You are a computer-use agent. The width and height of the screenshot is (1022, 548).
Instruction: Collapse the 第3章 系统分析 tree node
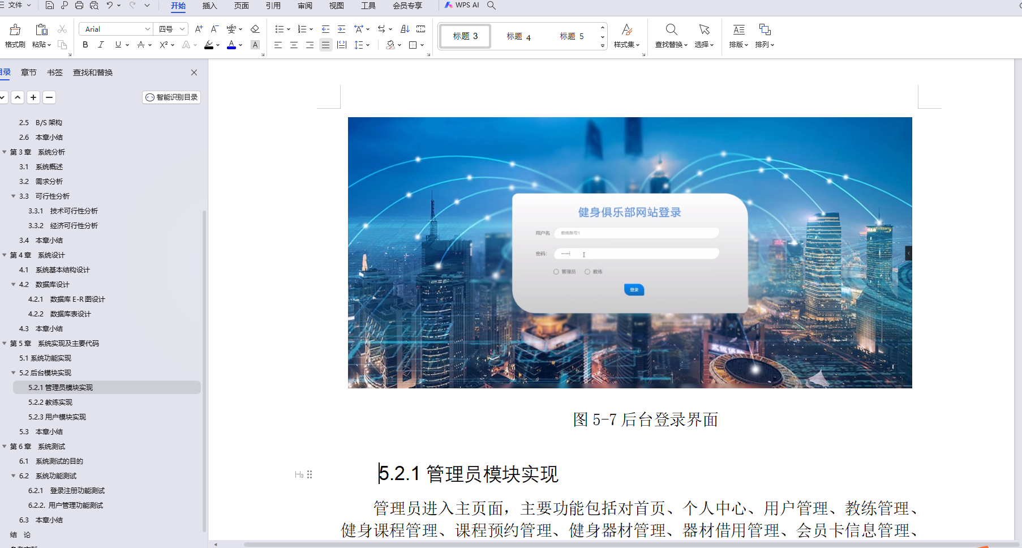click(x=5, y=152)
